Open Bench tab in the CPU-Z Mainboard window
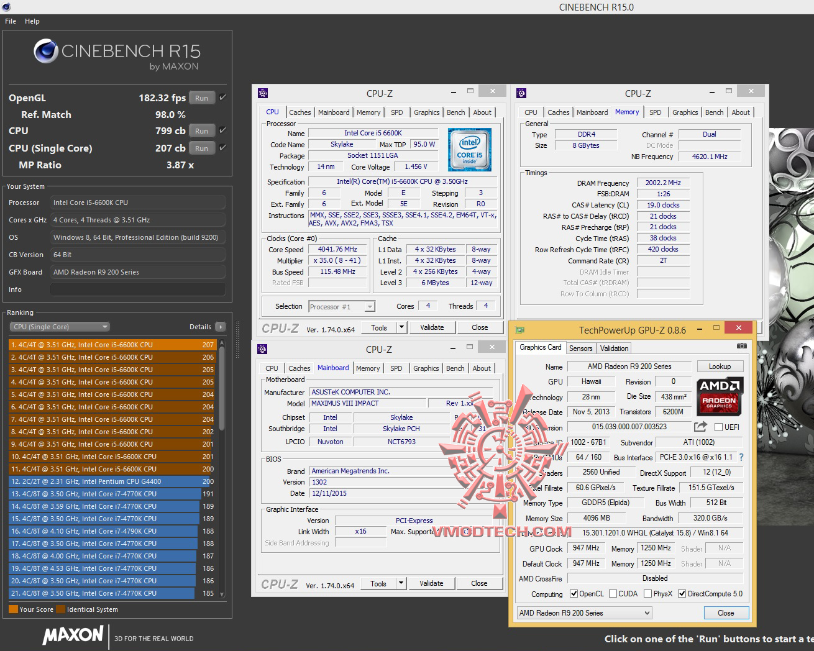 pyautogui.click(x=455, y=368)
